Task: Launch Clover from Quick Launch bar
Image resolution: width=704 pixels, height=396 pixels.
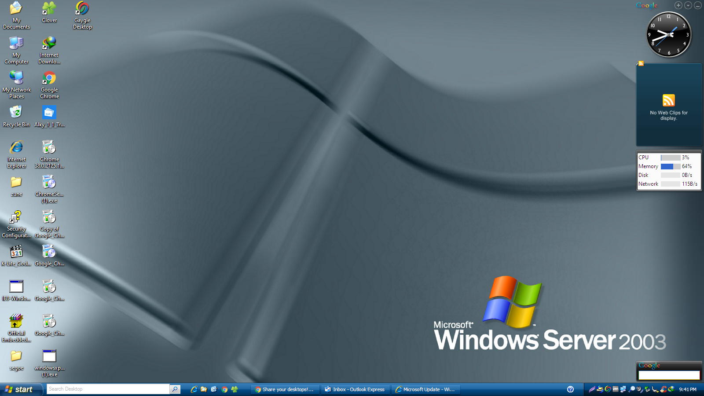Action: tap(235, 389)
